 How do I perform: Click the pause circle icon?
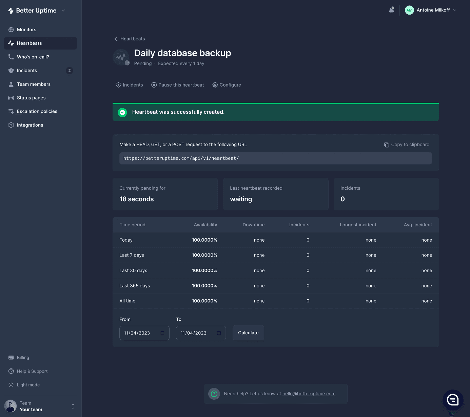154,85
